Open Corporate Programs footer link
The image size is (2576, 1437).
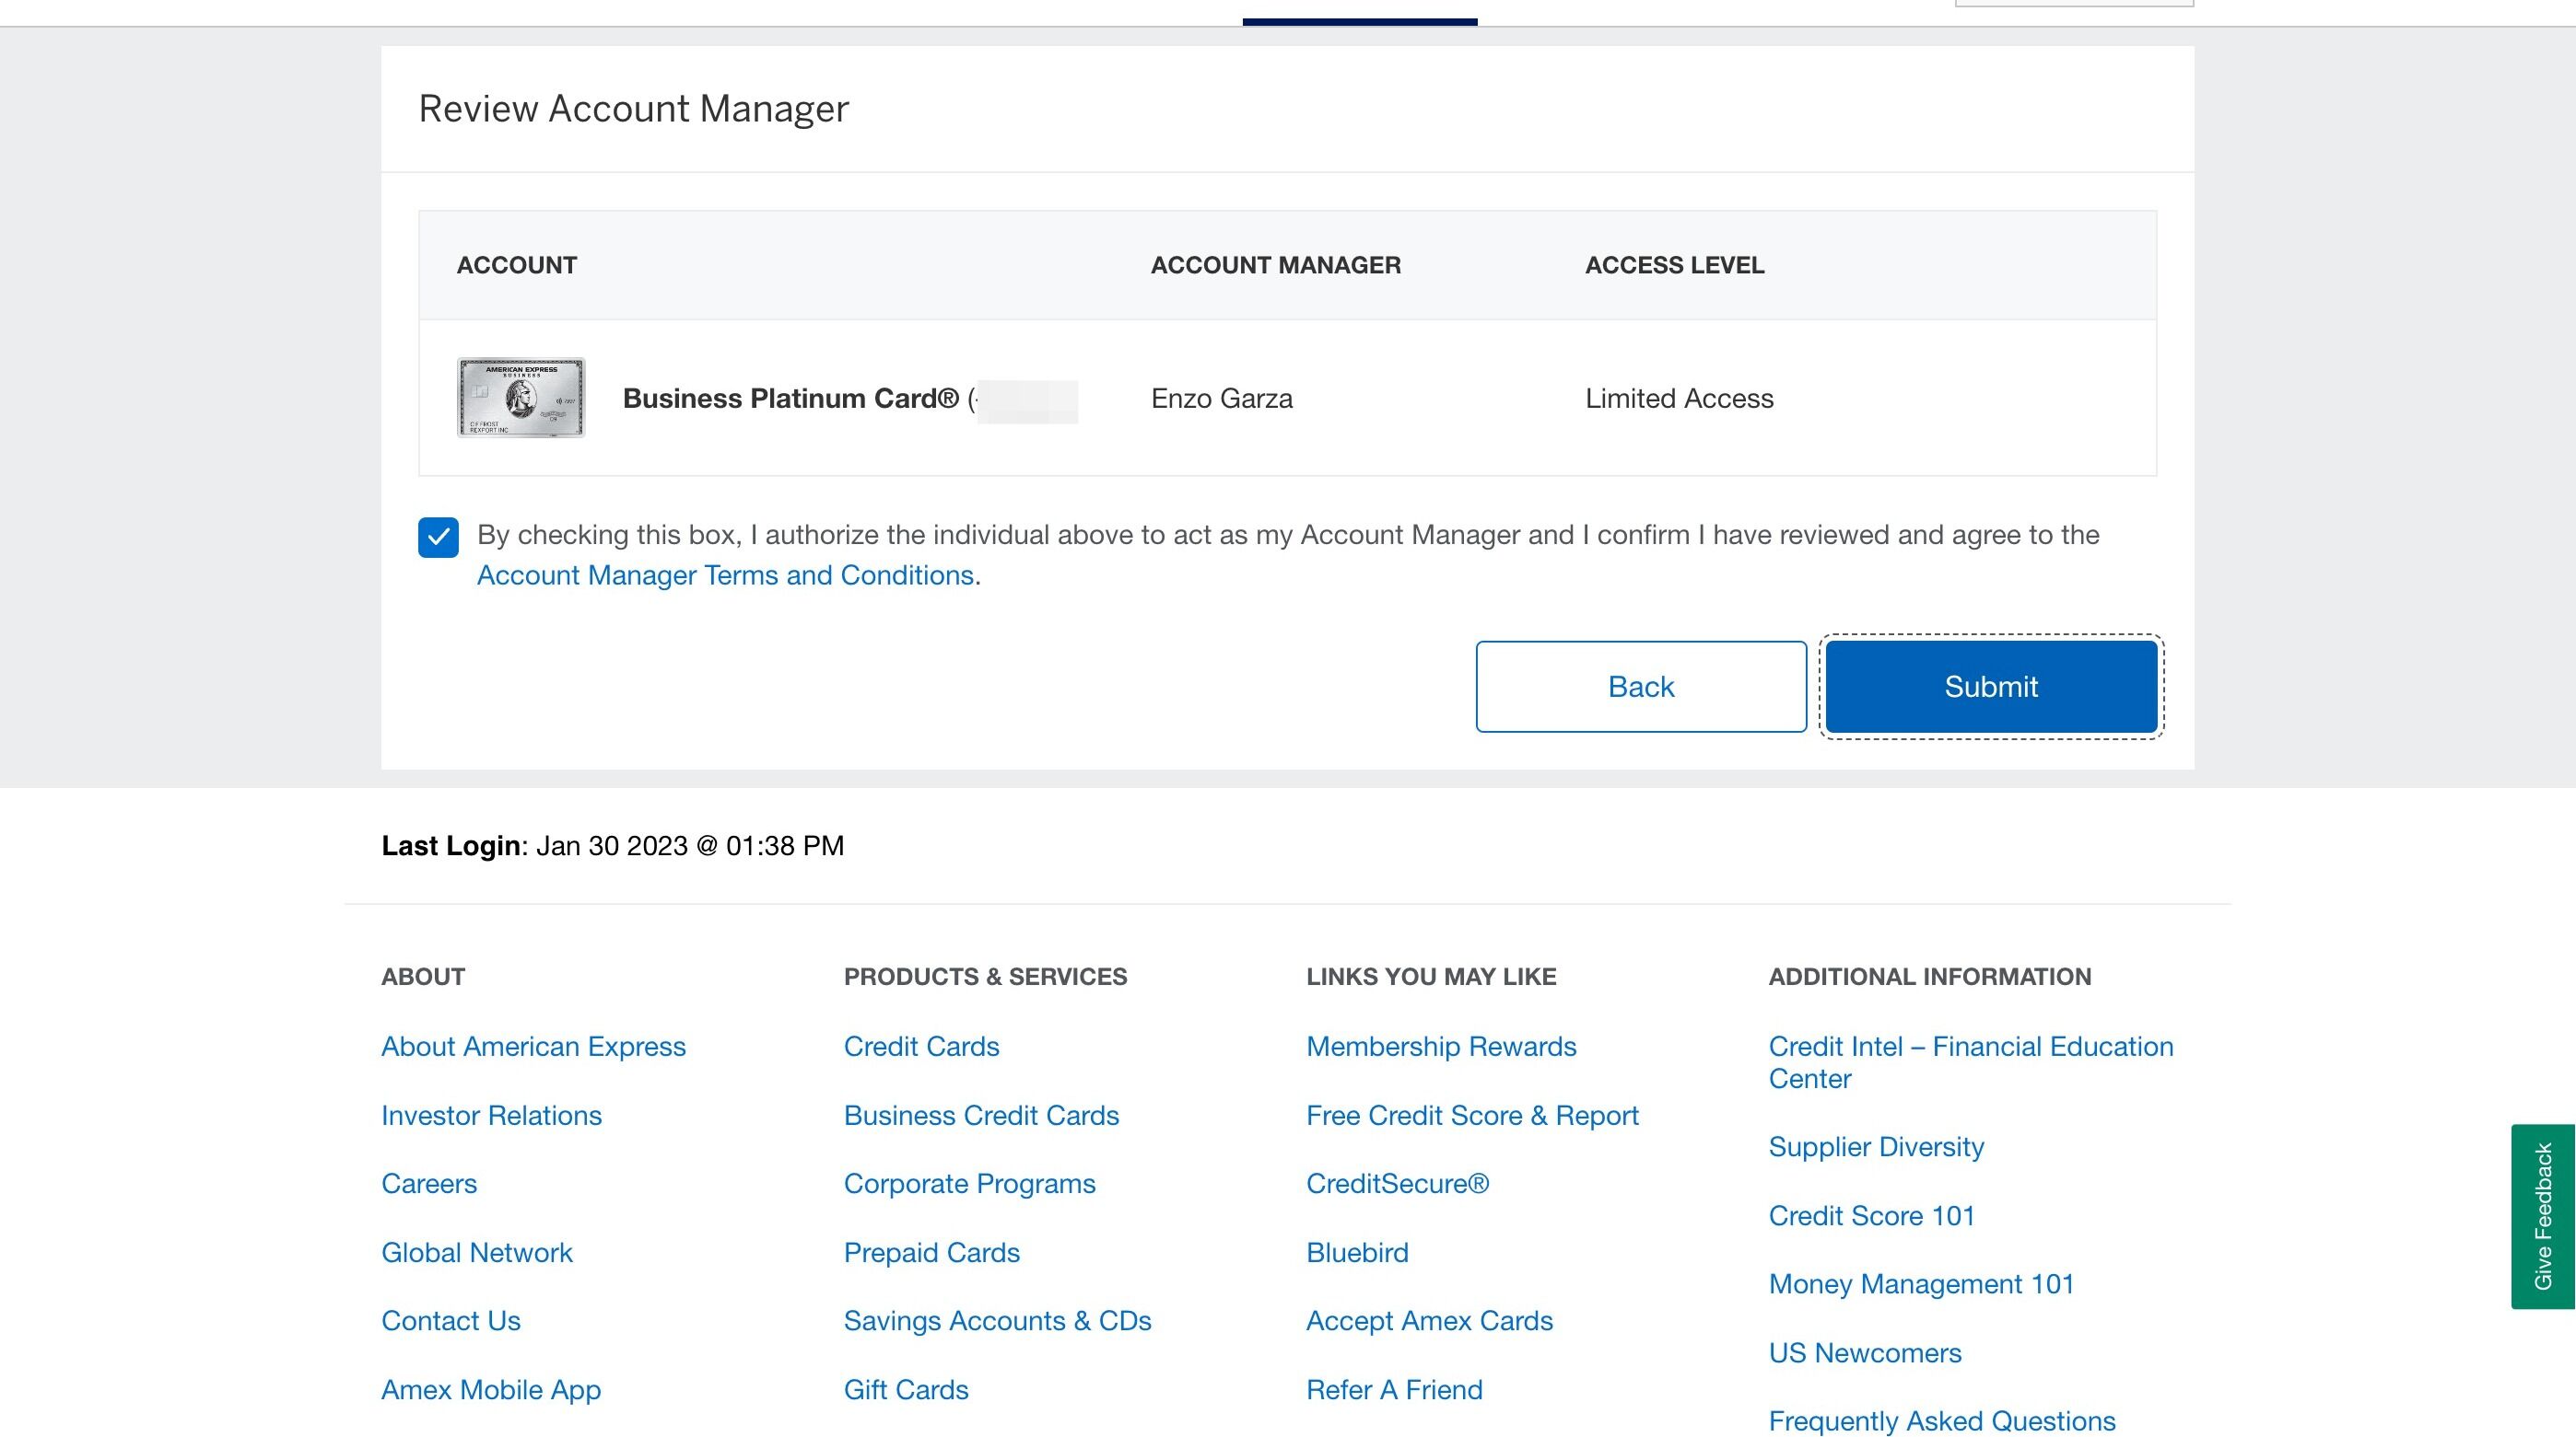click(969, 1183)
